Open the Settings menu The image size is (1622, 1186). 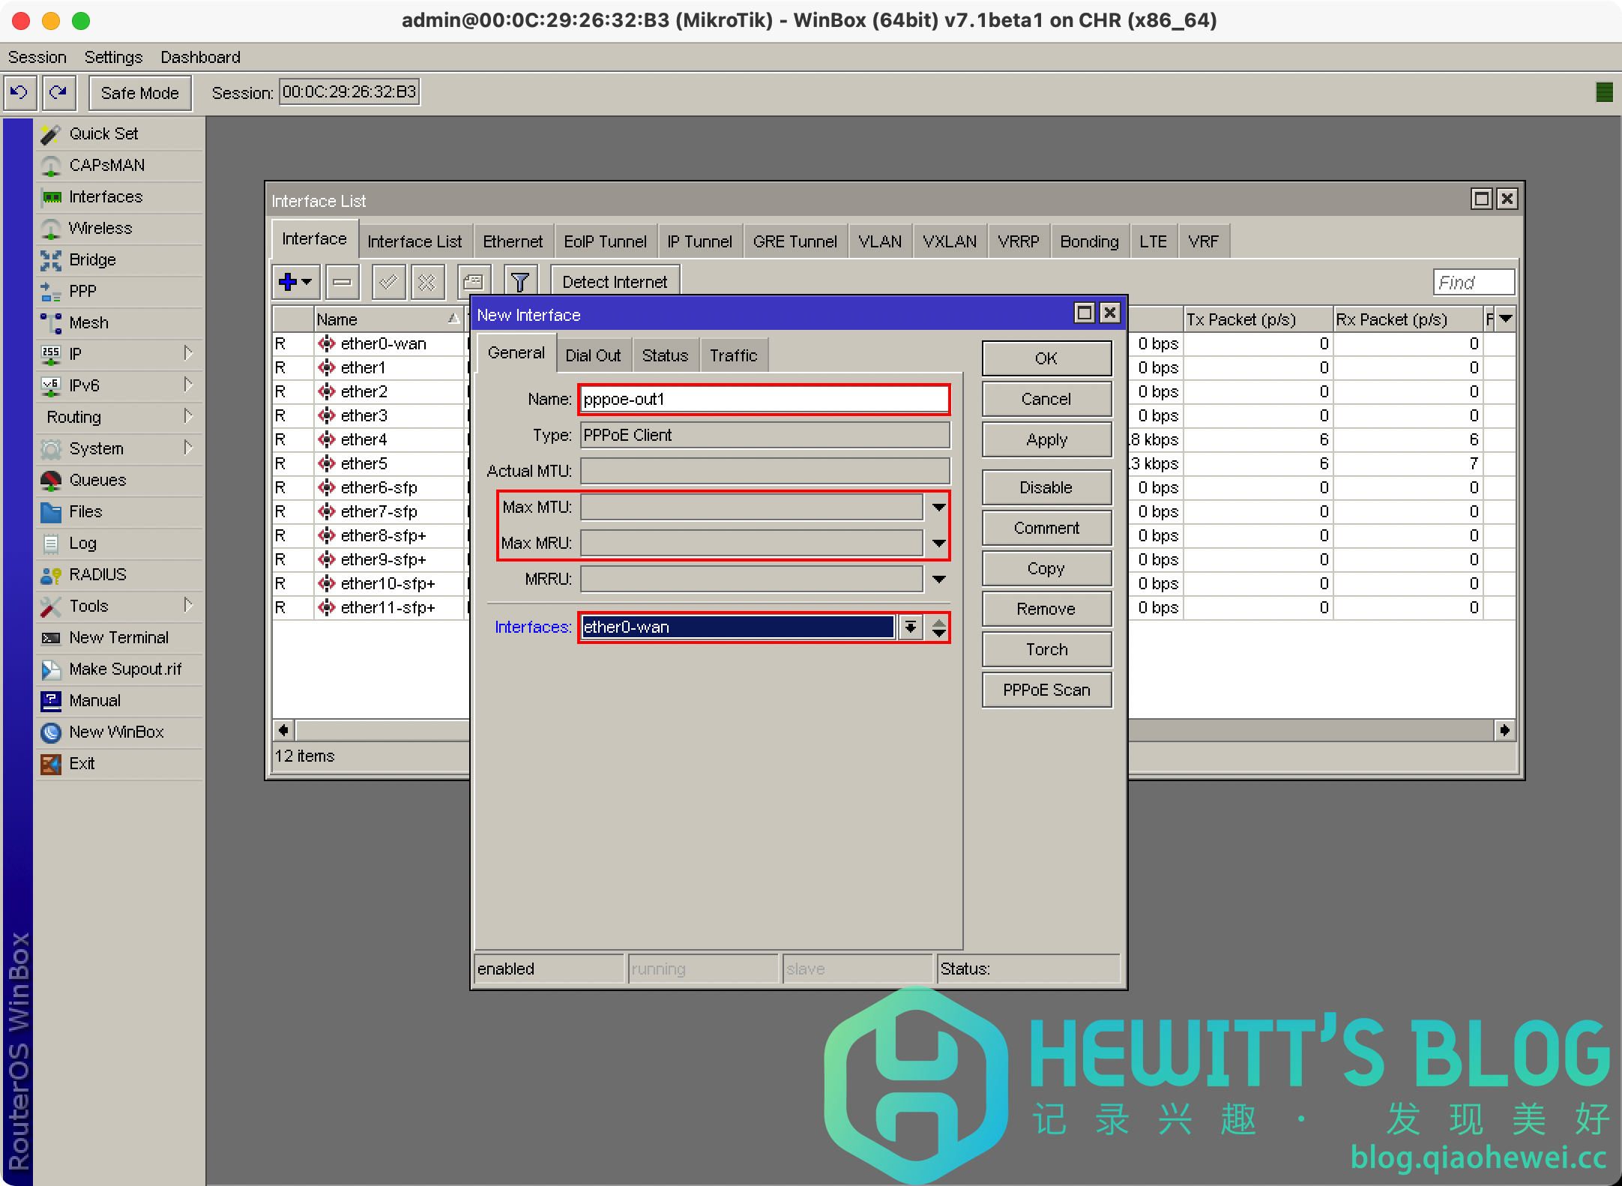(113, 57)
